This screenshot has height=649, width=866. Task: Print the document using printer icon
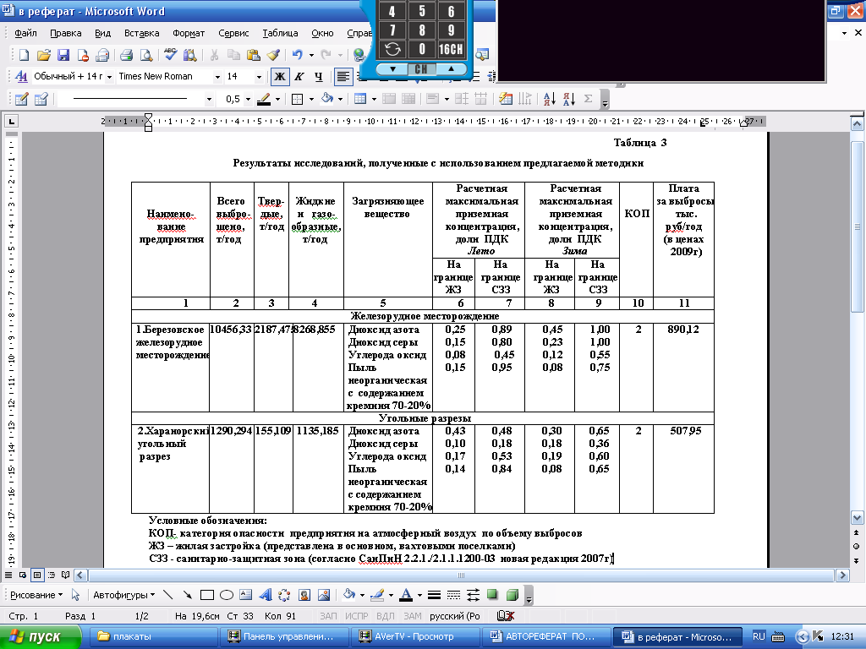tap(127, 55)
